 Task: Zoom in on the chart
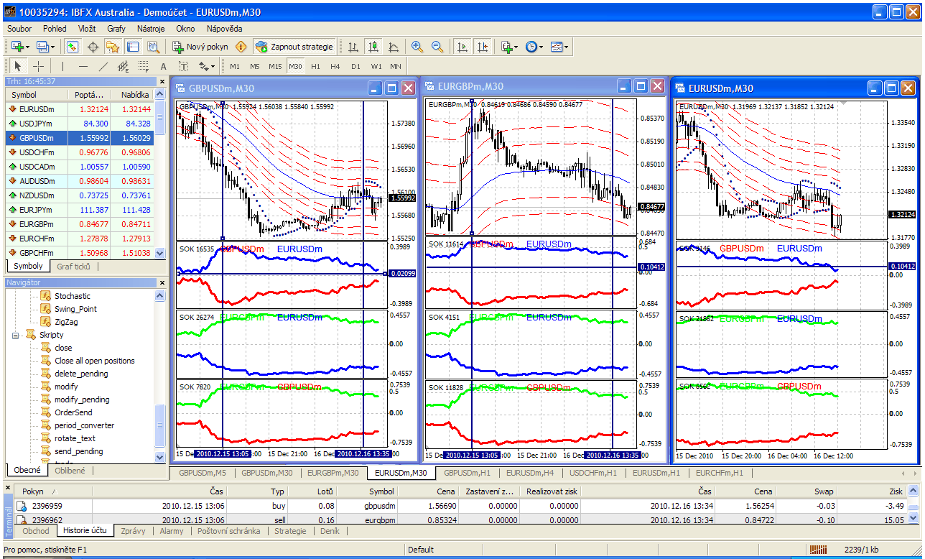coord(417,47)
